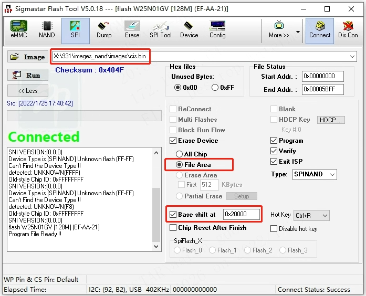
Task: Uncheck the Base shift at checkbox
Action: [173, 215]
